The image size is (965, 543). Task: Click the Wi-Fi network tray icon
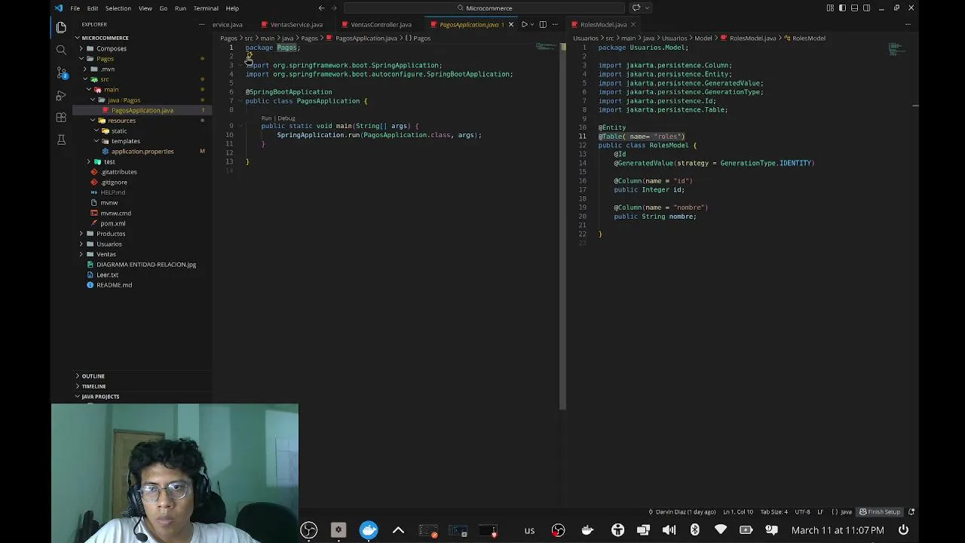coord(720,530)
